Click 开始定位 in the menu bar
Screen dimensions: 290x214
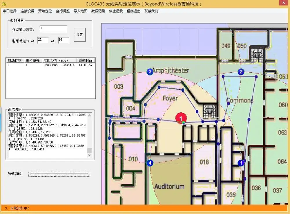tap(45, 11)
